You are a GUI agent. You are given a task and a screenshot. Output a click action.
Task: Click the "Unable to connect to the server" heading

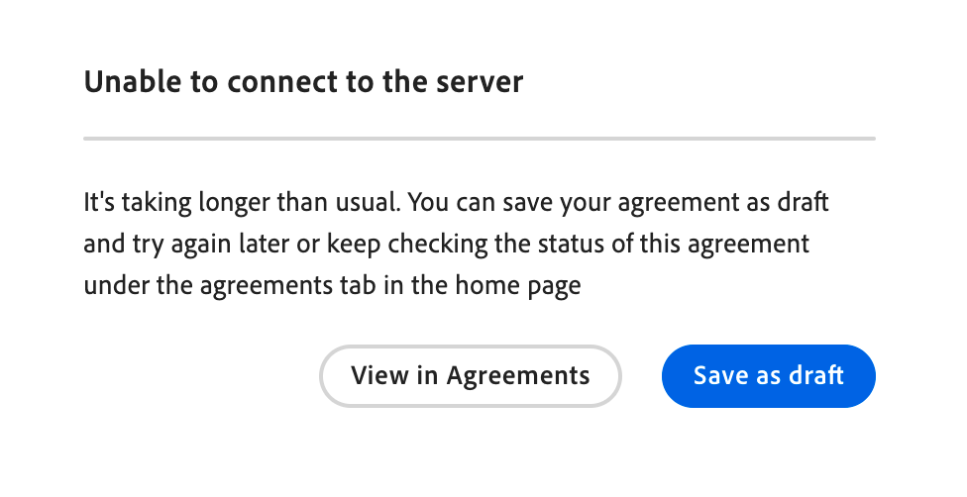[303, 81]
